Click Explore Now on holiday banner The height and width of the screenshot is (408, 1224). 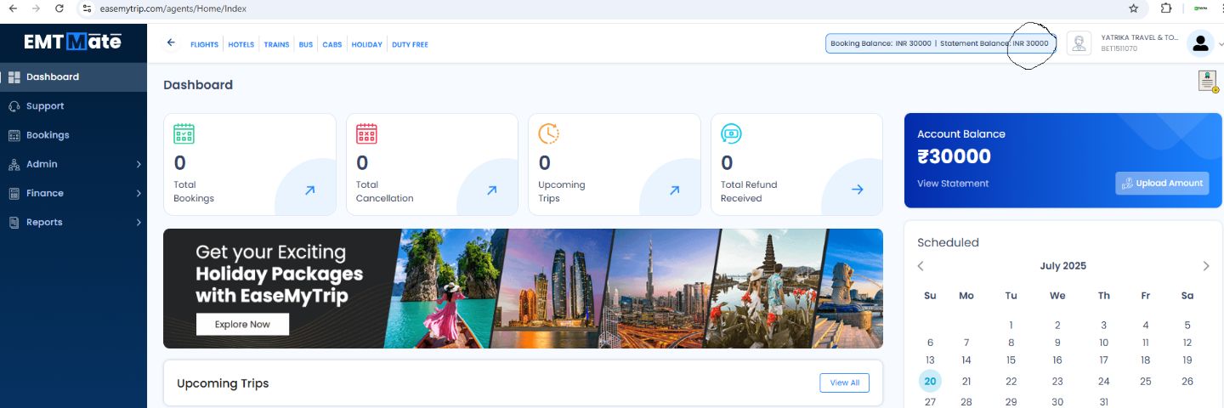coord(242,325)
